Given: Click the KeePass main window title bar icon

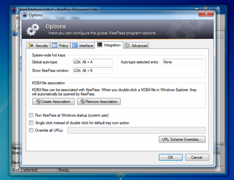Looking at the screenshot, I should (x=14, y=10).
